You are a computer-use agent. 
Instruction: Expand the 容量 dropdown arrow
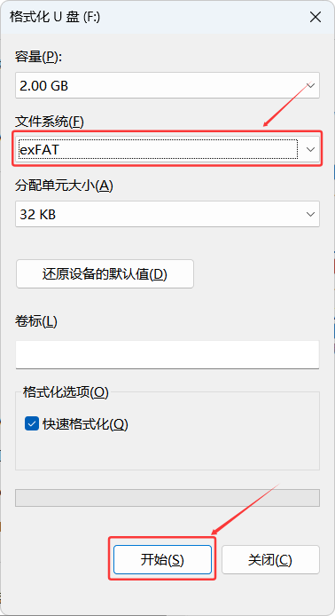pyautogui.click(x=310, y=85)
